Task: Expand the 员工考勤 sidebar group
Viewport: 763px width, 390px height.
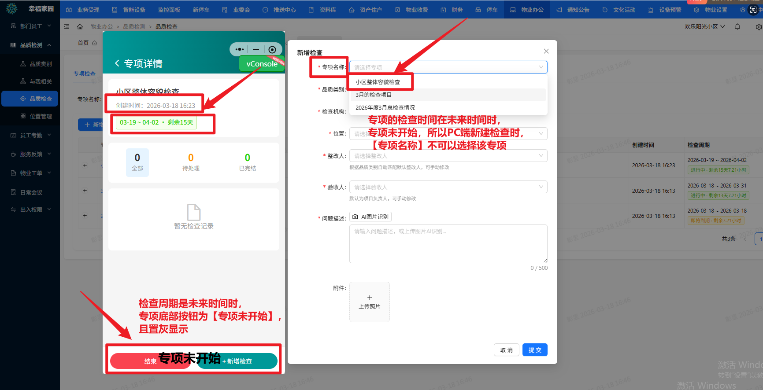Action: pos(30,135)
